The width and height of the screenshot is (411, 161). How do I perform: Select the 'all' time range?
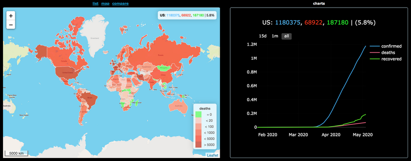click(287, 36)
